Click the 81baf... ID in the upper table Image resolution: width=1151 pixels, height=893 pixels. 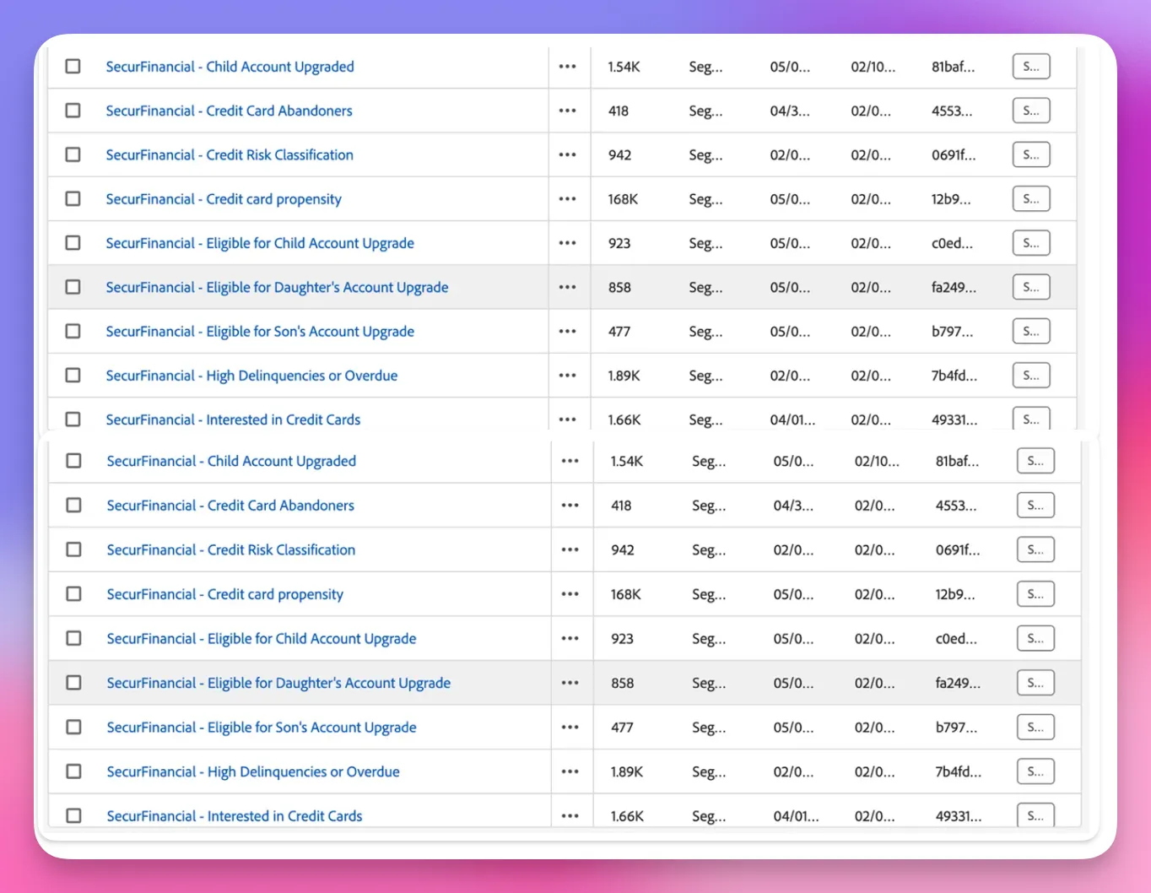[954, 67]
